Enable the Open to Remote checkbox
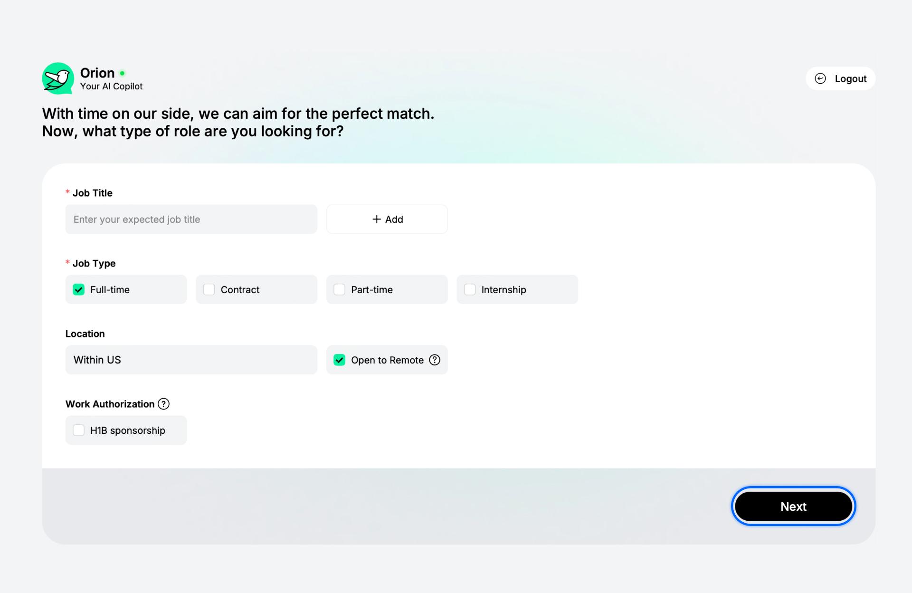The width and height of the screenshot is (912, 593). 339,360
